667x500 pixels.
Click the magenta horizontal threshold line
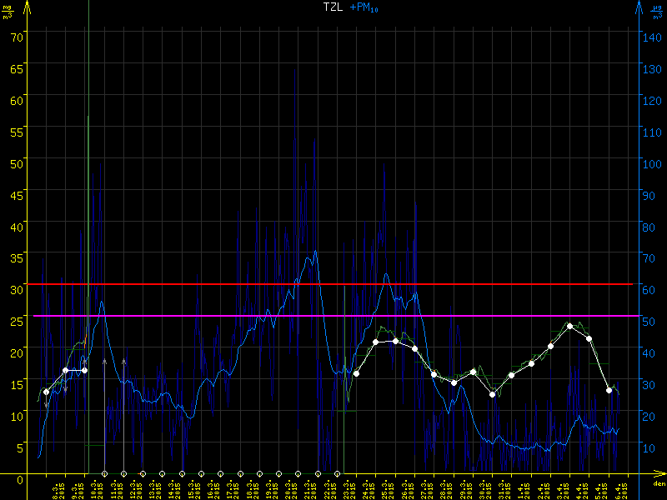click(333, 316)
